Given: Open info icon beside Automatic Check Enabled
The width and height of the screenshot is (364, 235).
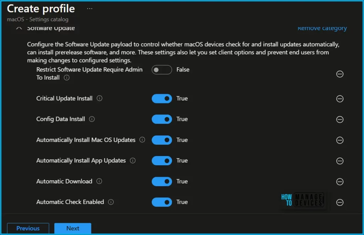Looking at the screenshot, I should tap(111, 202).
